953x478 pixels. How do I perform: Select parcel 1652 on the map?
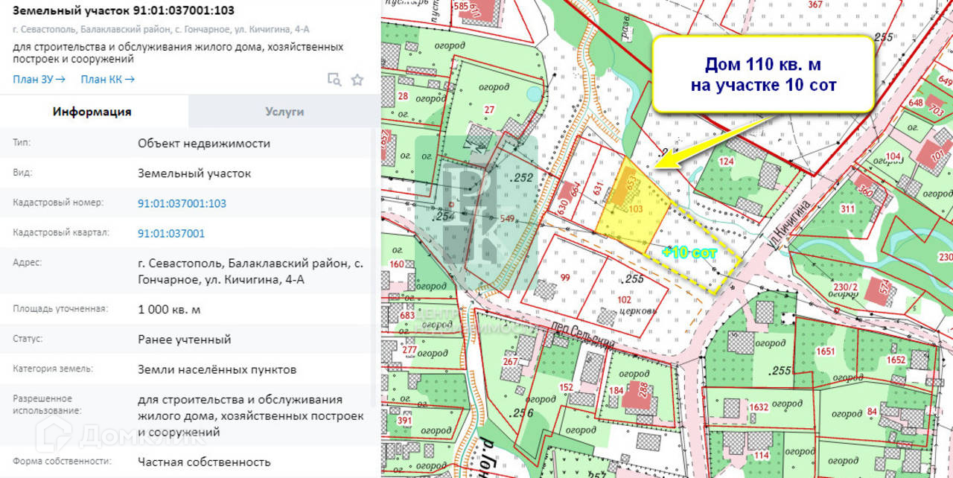point(896,360)
